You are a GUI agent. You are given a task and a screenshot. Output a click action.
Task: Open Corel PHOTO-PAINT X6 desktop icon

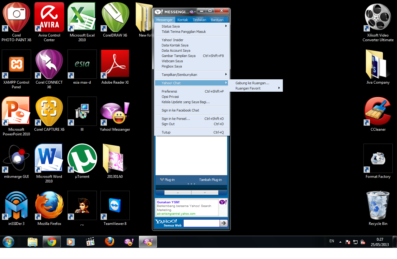click(16, 21)
